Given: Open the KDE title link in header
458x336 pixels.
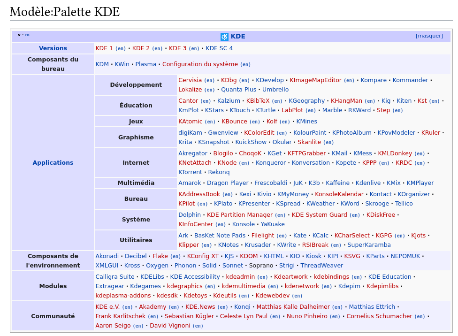Looking at the screenshot, I should [238, 37].
